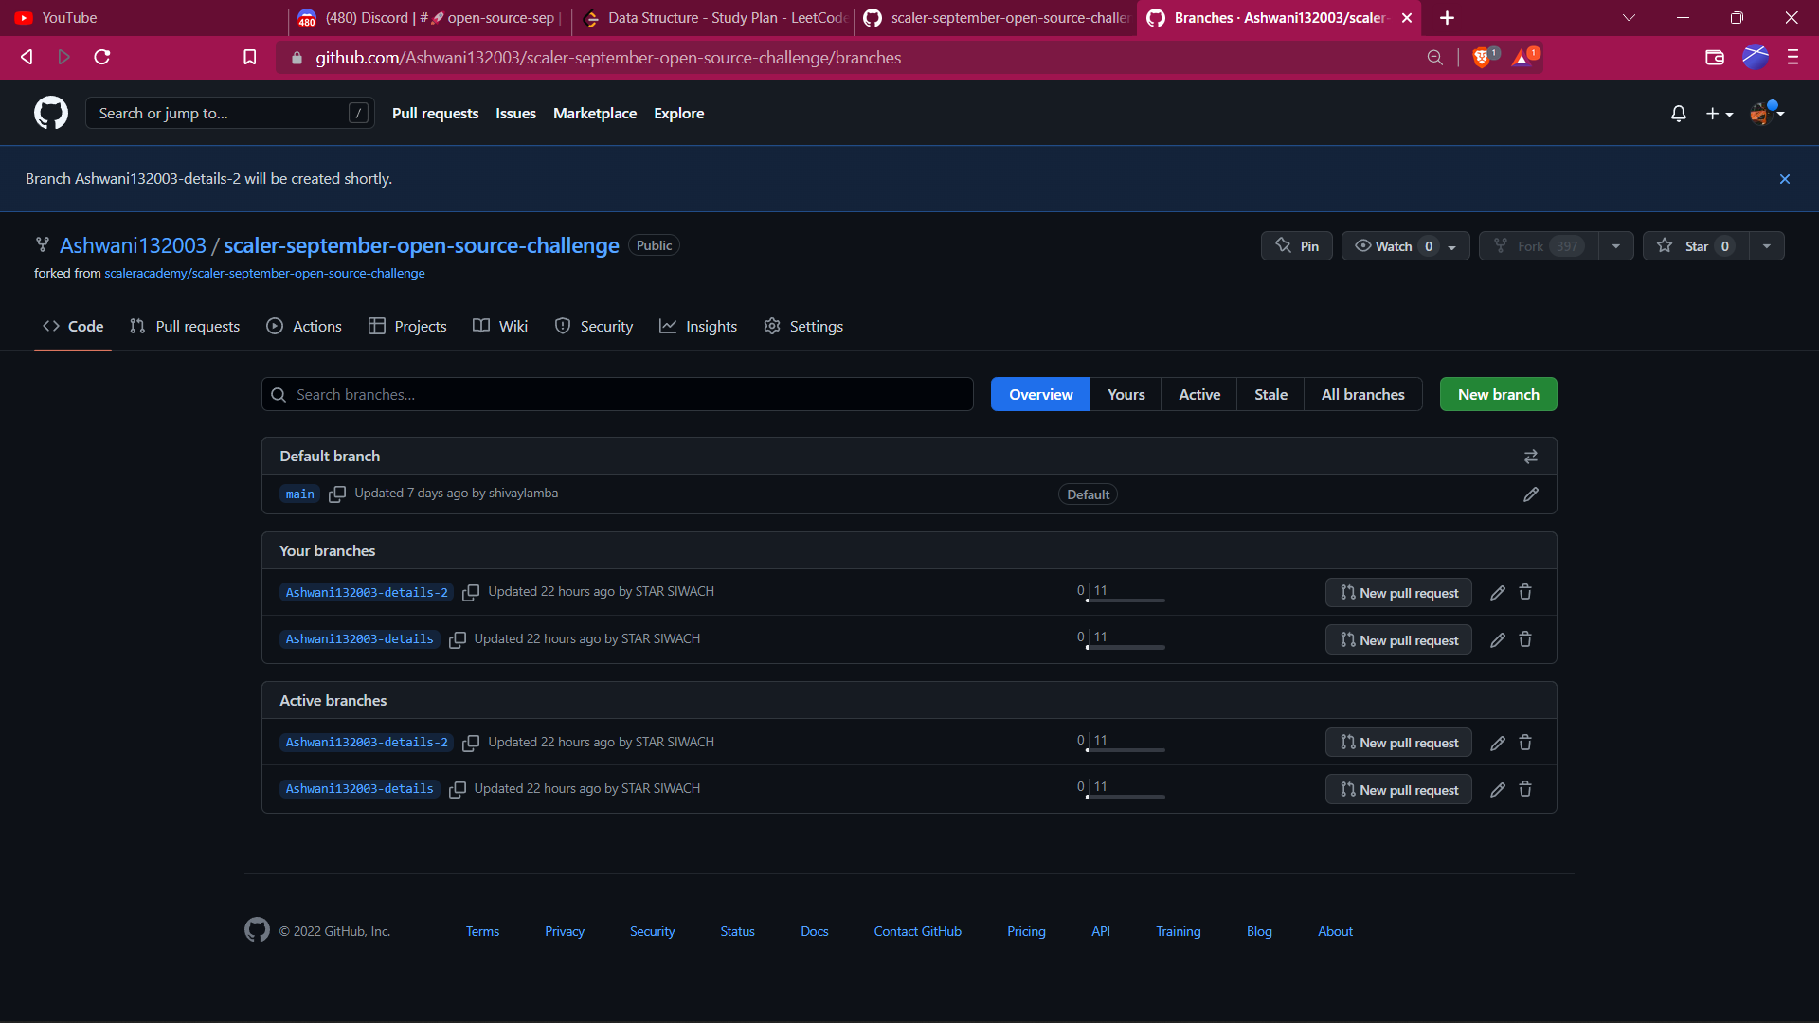Dismiss the branch creation banner
The width and height of the screenshot is (1819, 1023).
click(x=1784, y=179)
